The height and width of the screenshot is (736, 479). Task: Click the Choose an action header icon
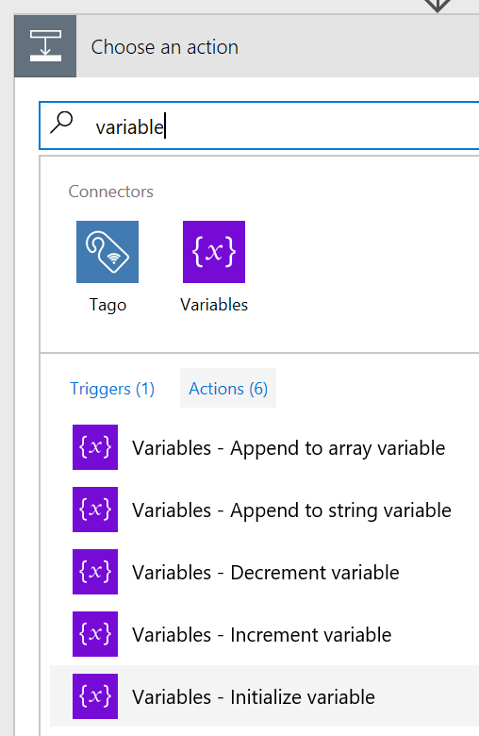[x=45, y=46]
